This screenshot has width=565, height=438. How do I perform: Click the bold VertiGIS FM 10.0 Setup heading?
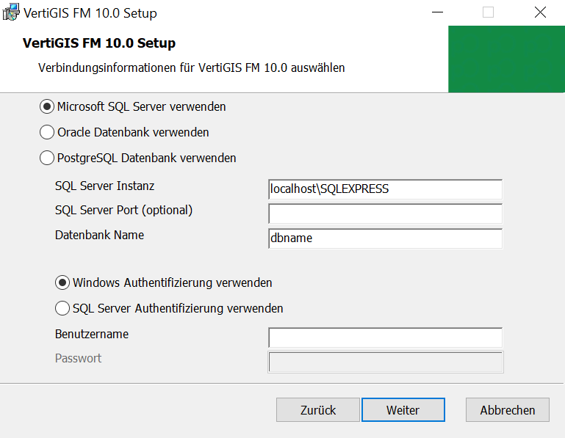tap(99, 43)
